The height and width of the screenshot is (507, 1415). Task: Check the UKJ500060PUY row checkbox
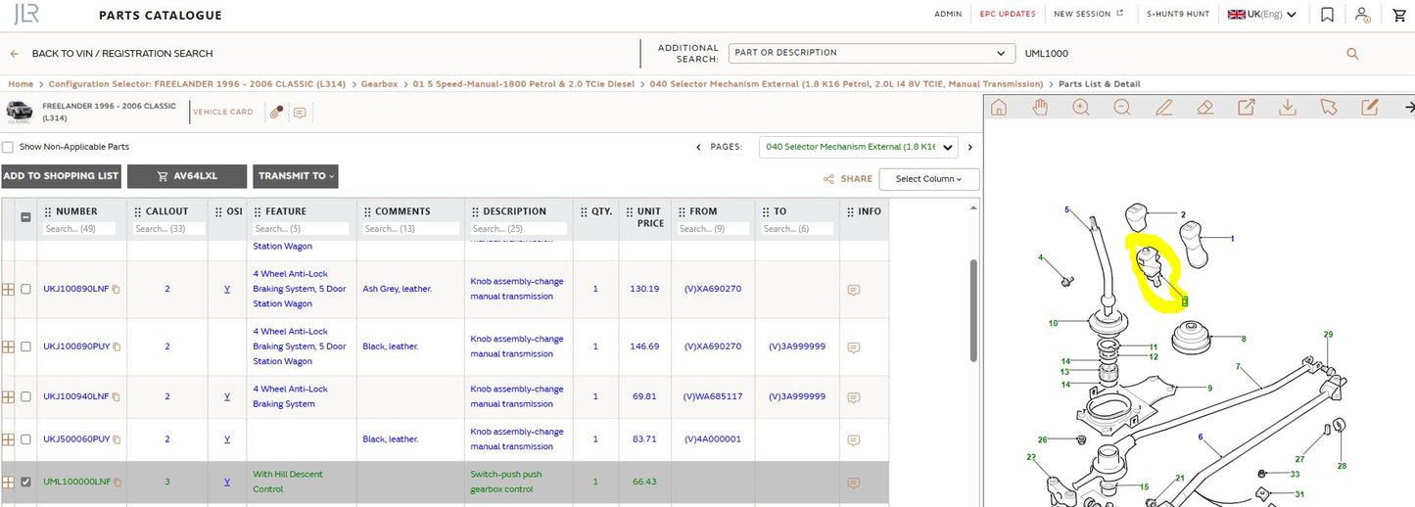(x=25, y=439)
